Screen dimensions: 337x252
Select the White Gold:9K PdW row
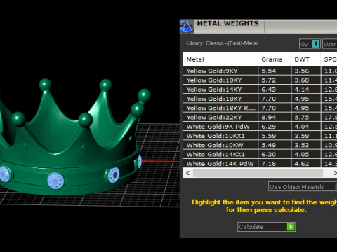pyautogui.click(x=260, y=127)
